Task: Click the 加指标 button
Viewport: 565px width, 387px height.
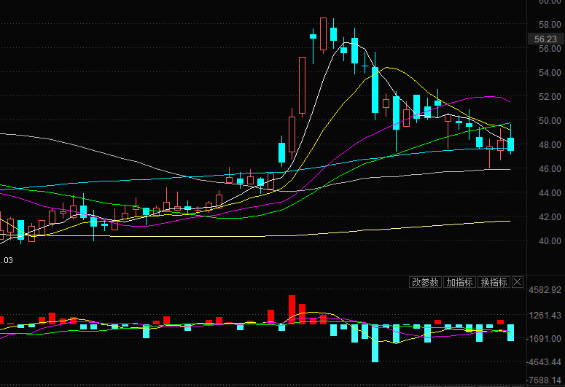Action: coord(460,282)
